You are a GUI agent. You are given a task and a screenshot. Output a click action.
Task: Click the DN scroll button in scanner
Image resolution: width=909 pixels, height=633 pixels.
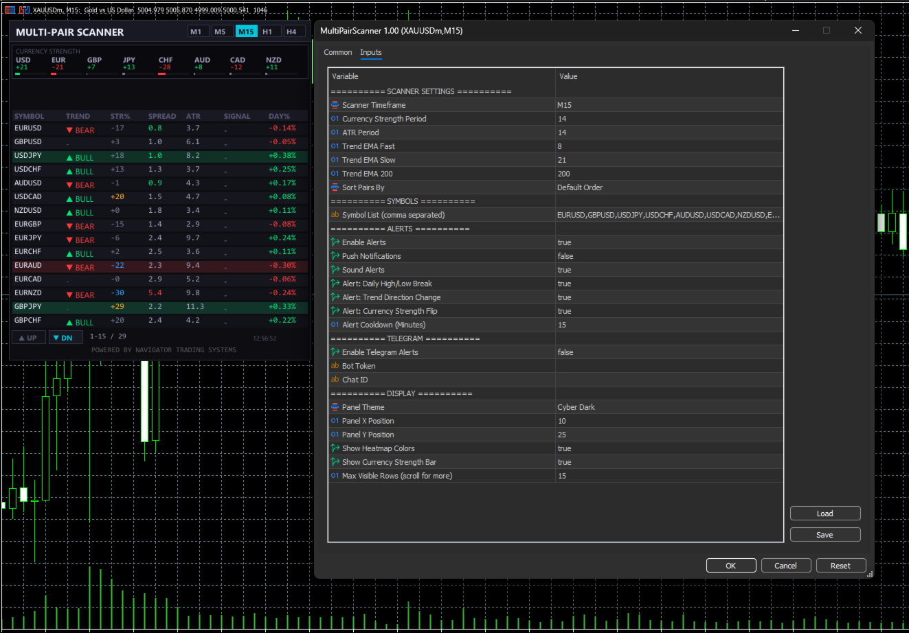pyautogui.click(x=66, y=337)
